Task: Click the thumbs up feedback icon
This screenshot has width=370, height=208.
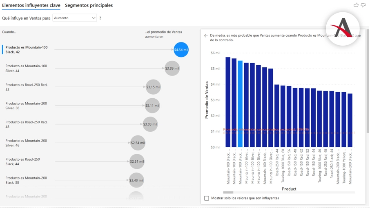Action: click(356, 5)
